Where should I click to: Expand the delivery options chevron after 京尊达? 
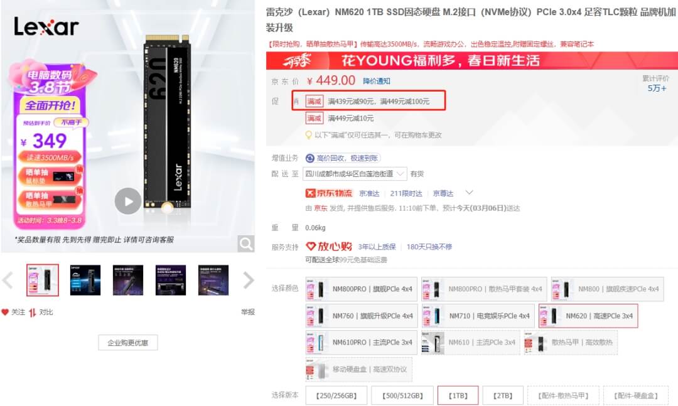[x=469, y=193]
